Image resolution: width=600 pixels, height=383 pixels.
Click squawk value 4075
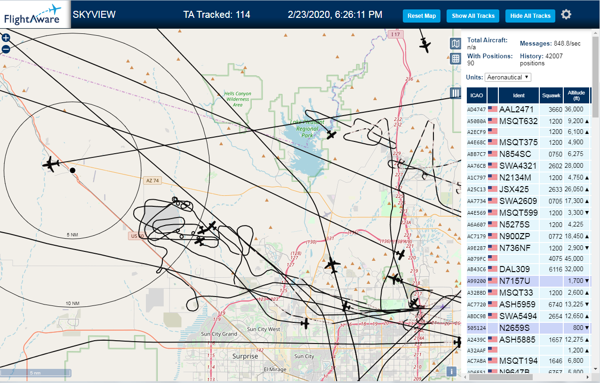point(555,258)
